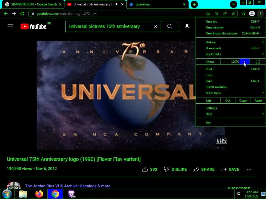Open a new tab with plus button

pyautogui.click(x=194, y=4)
